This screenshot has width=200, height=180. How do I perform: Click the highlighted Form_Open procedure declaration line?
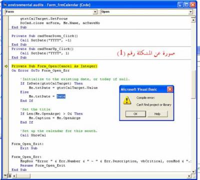(54, 66)
